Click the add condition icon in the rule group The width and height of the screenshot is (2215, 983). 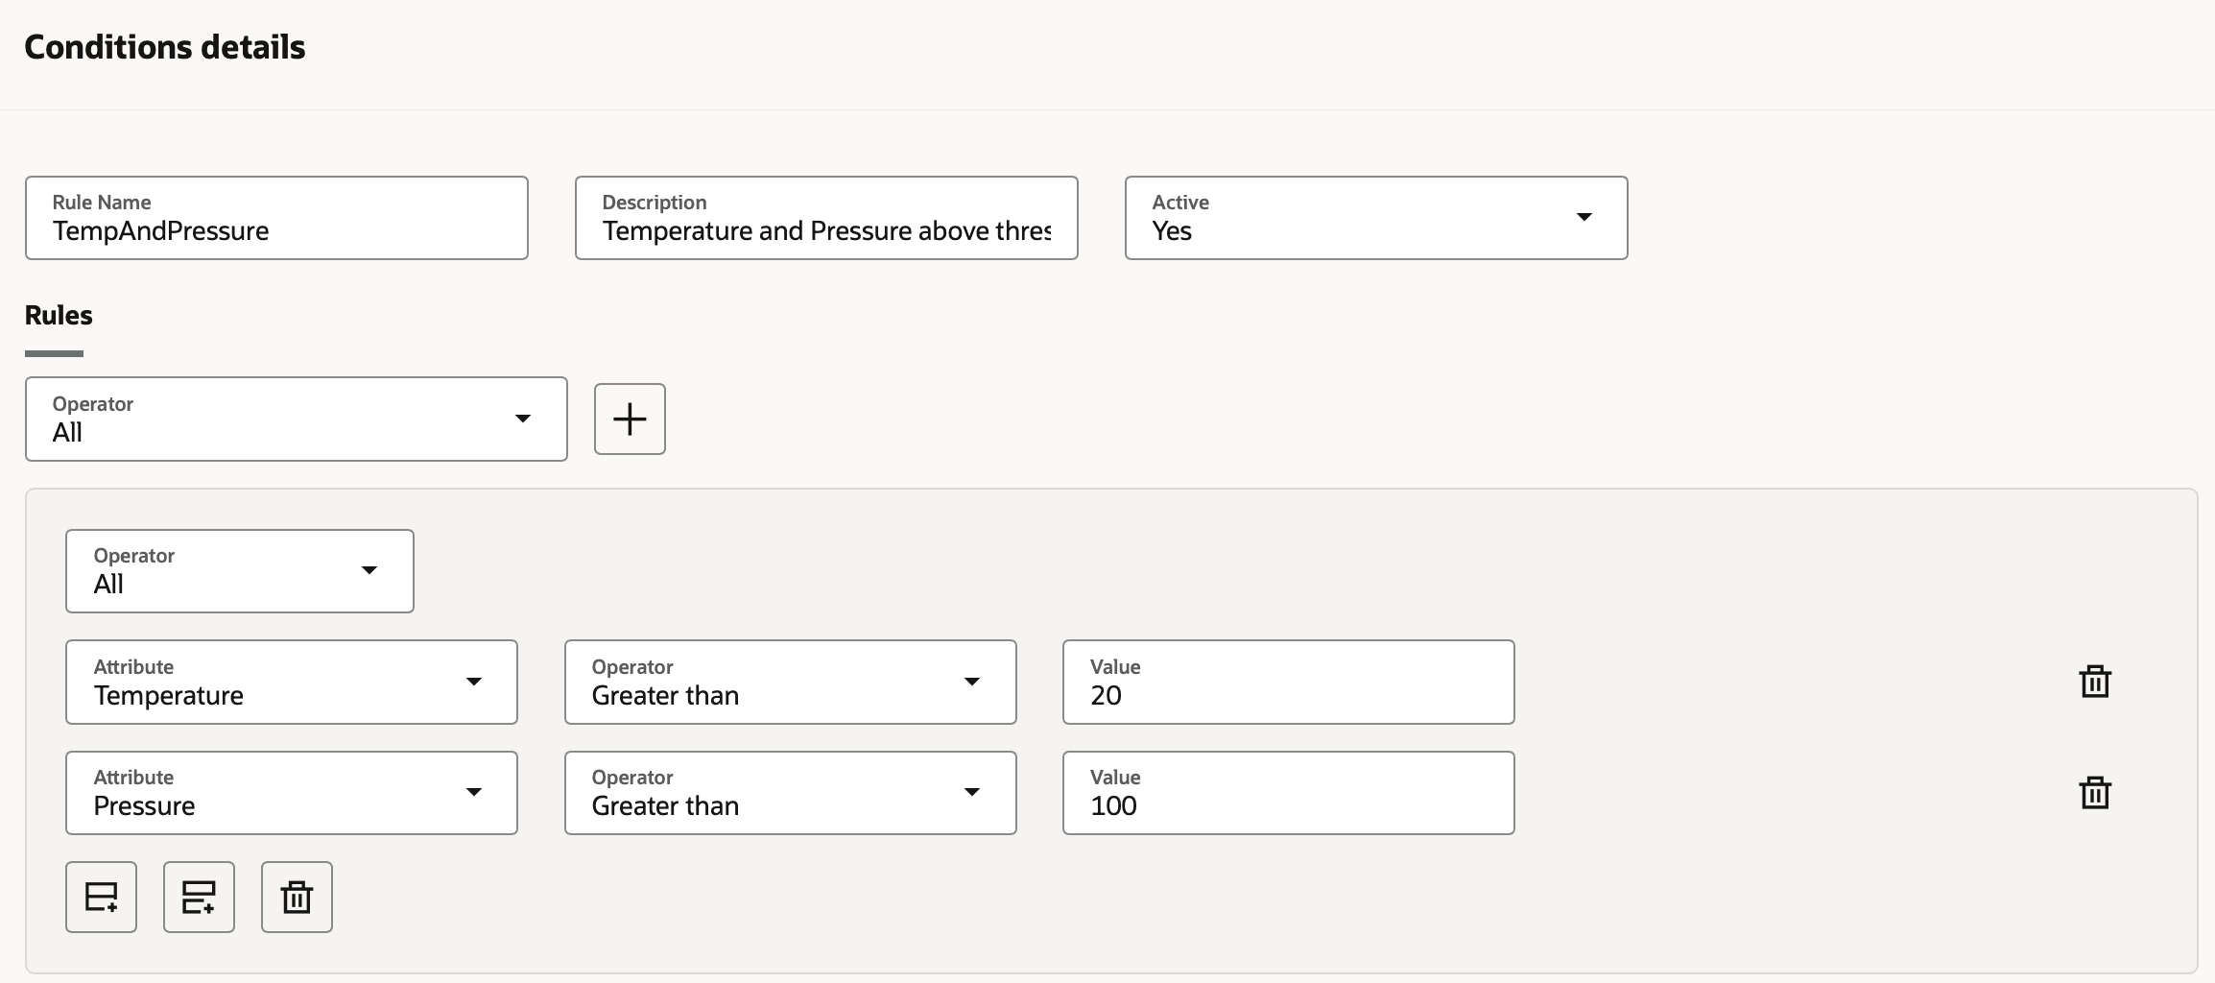[101, 897]
